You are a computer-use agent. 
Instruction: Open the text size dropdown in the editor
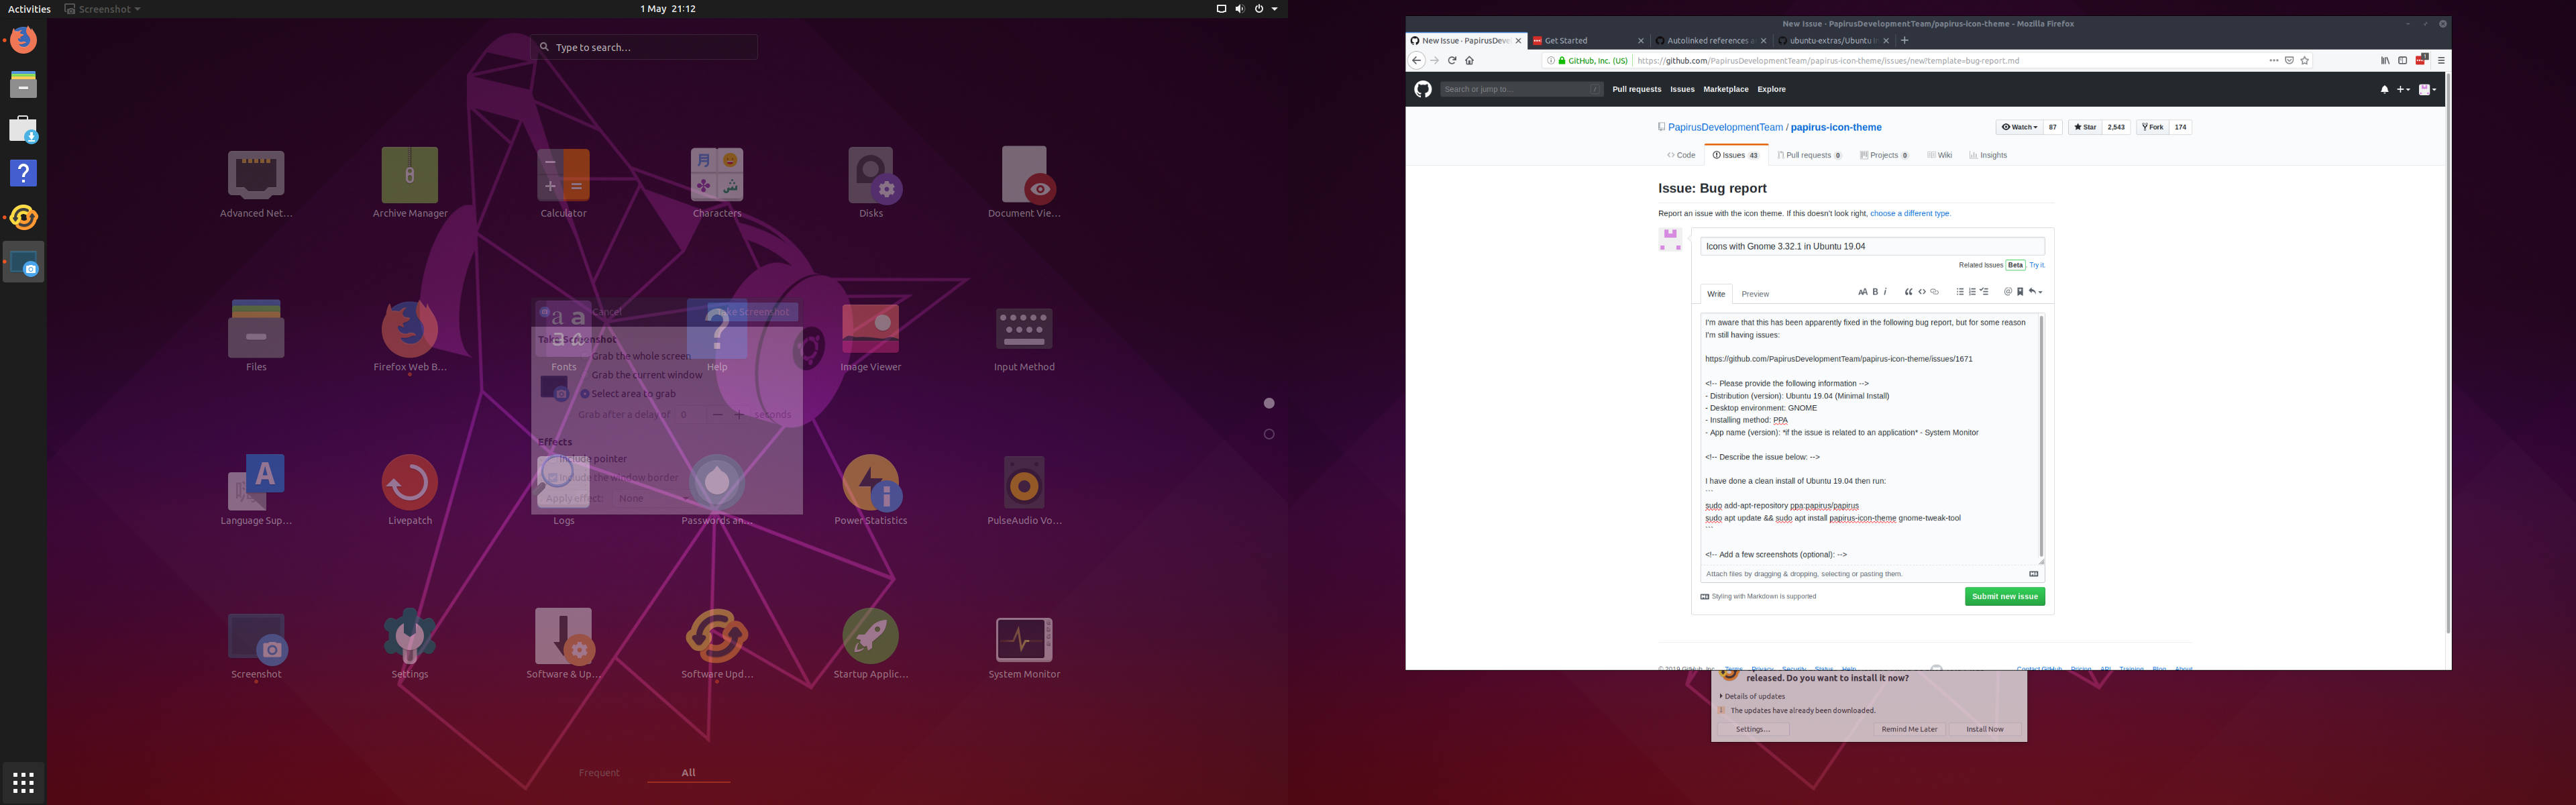[x=1863, y=291]
